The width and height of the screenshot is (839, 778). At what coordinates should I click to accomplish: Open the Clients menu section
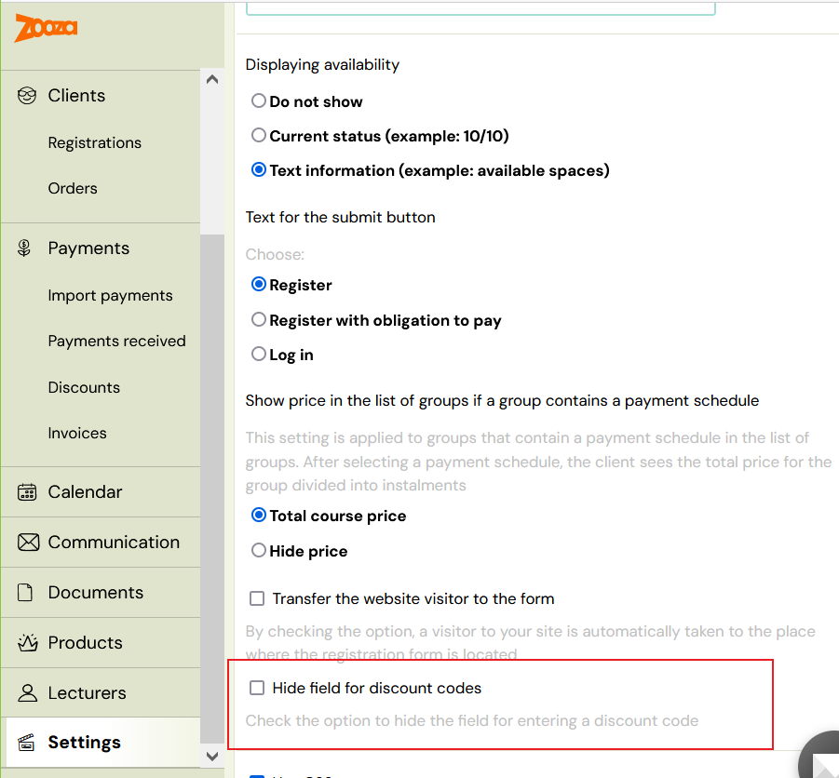[76, 96]
